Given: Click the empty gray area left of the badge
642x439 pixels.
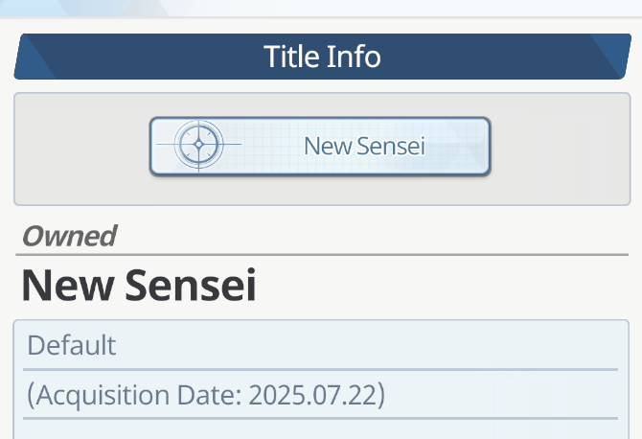Looking at the screenshot, I should 81,147.
